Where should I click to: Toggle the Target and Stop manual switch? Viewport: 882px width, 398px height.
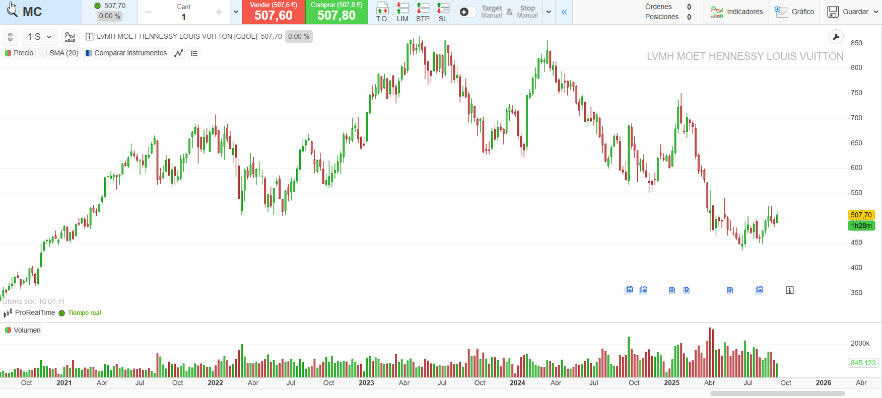click(x=467, y=12)
